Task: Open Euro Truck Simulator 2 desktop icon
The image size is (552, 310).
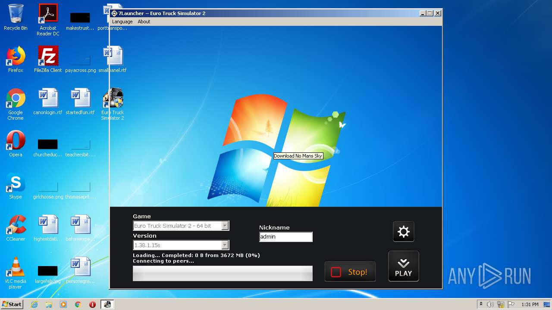Action: [x=113, y=104]
